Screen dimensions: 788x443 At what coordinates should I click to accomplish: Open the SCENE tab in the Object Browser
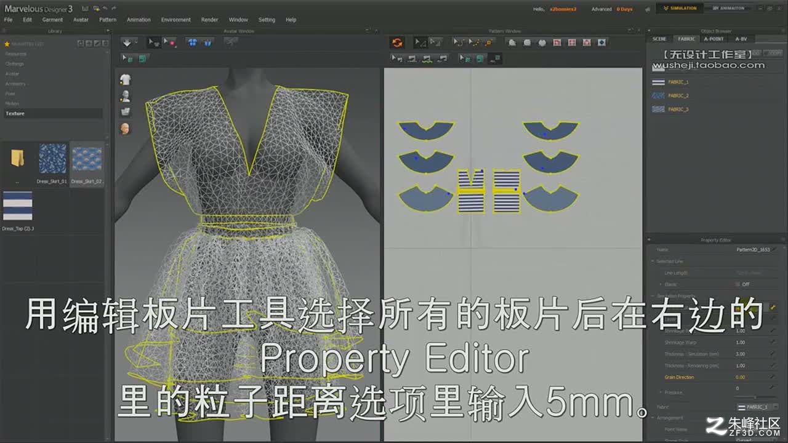659,39
